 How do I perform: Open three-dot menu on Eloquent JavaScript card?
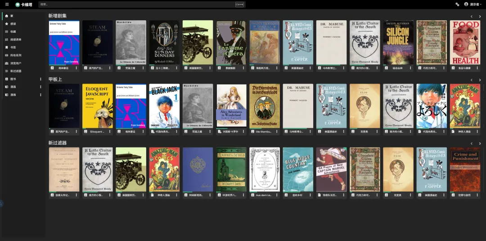point(110,131)
